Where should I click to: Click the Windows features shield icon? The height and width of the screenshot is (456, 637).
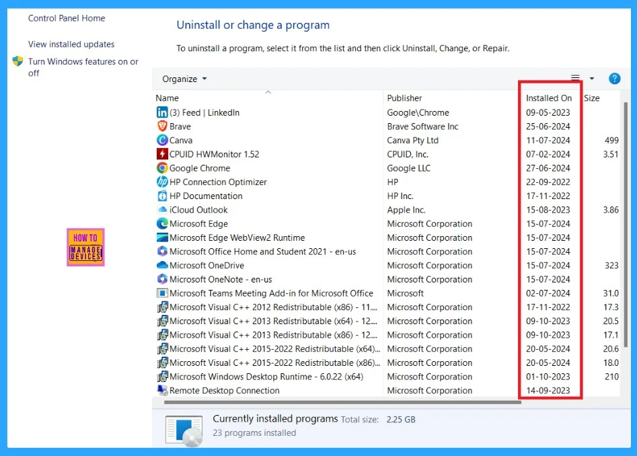click(17, 61)
